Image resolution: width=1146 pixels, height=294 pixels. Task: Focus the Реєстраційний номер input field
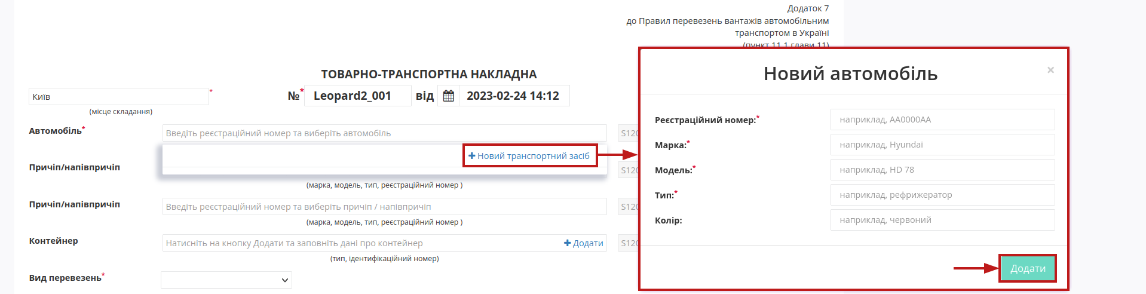point(942,120)
